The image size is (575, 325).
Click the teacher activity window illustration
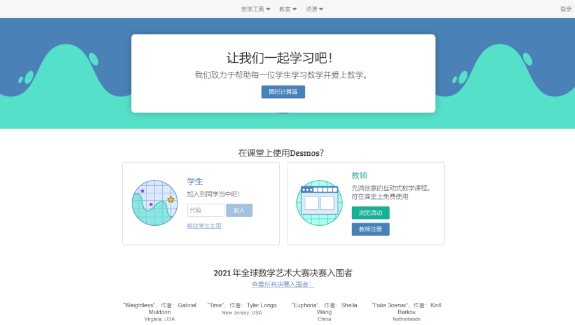[x=319, y=203]
